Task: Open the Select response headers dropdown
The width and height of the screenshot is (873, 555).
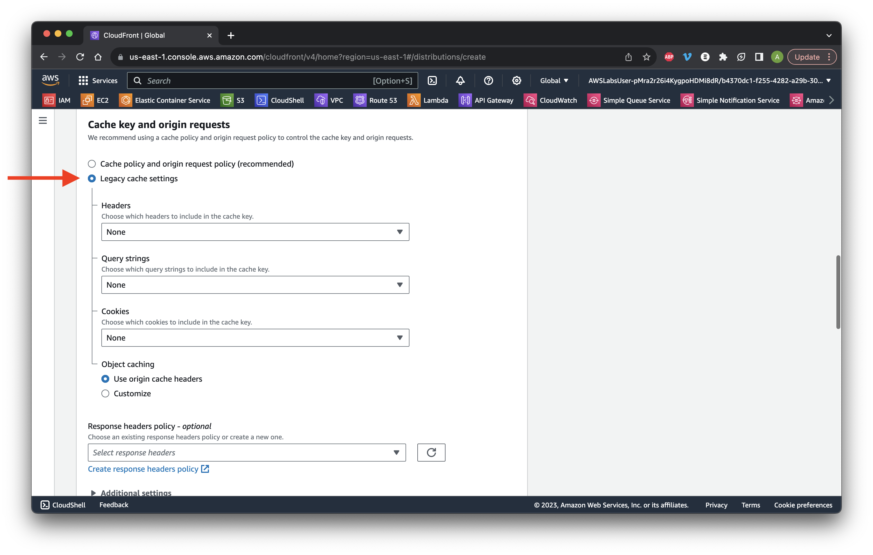Action: (x=246, y=452)
